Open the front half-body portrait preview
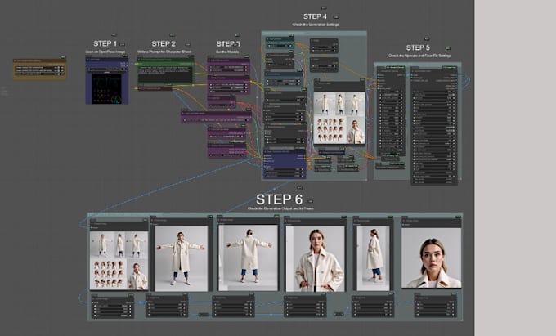This screenshot has height=336, width=556. point(316,258)
